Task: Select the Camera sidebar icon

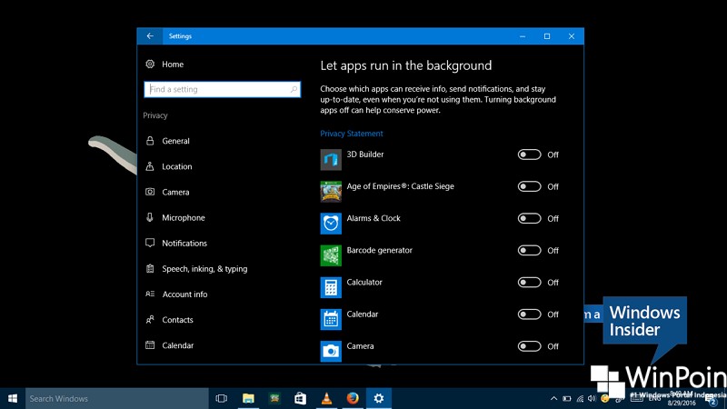Action: point(150,192)
